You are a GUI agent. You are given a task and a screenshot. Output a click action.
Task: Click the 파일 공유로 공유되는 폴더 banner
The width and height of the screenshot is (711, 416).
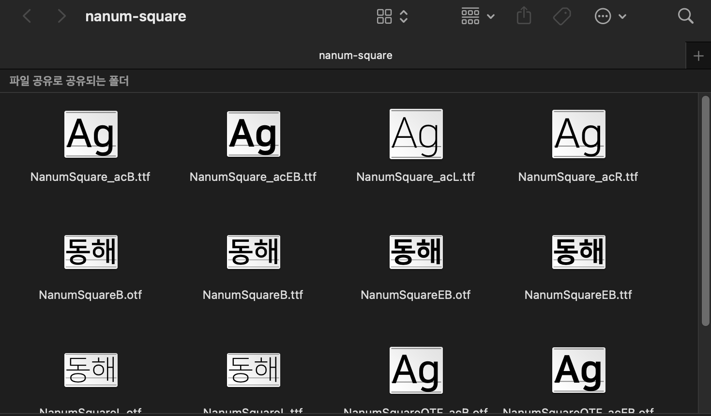pyautogui.click(x=69, y=81)
